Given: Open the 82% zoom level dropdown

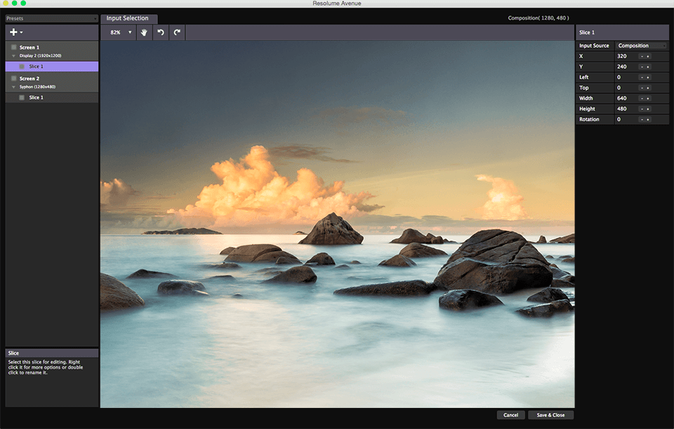Looking at the screenshot, I should 121,32.
